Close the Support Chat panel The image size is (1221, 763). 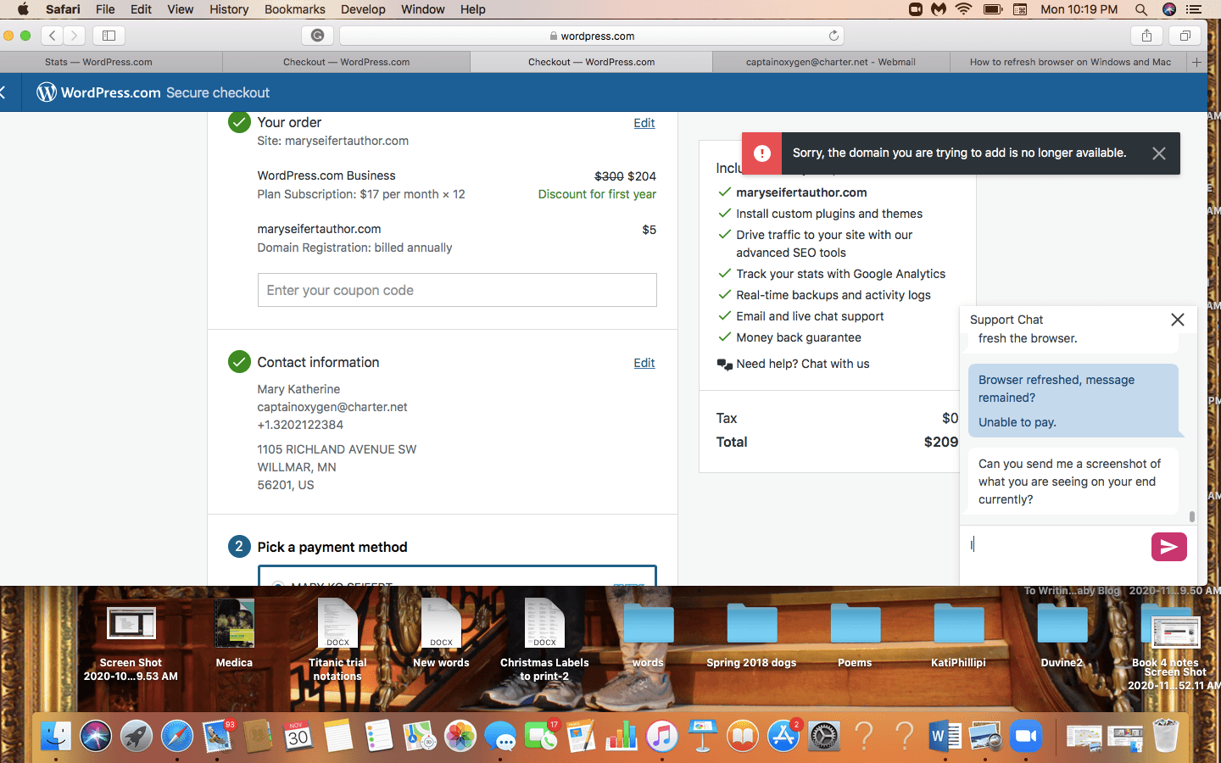1178,320
